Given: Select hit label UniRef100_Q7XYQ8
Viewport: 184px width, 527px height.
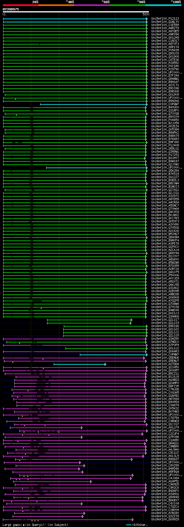Looking at the screenshot, I should pos(165,114).
